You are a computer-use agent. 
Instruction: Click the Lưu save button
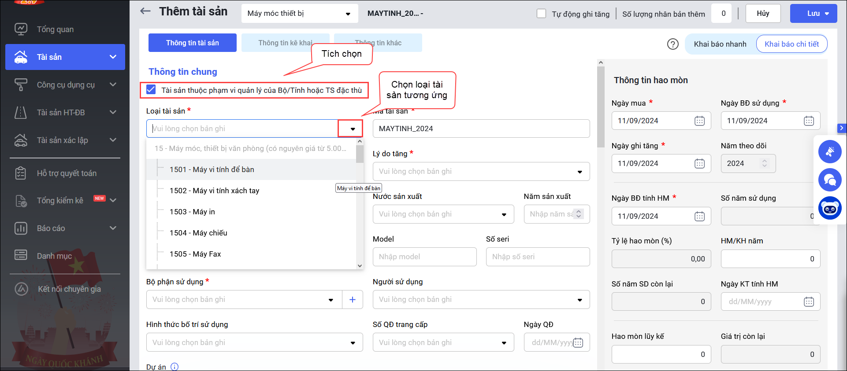[x=814, y=14]
